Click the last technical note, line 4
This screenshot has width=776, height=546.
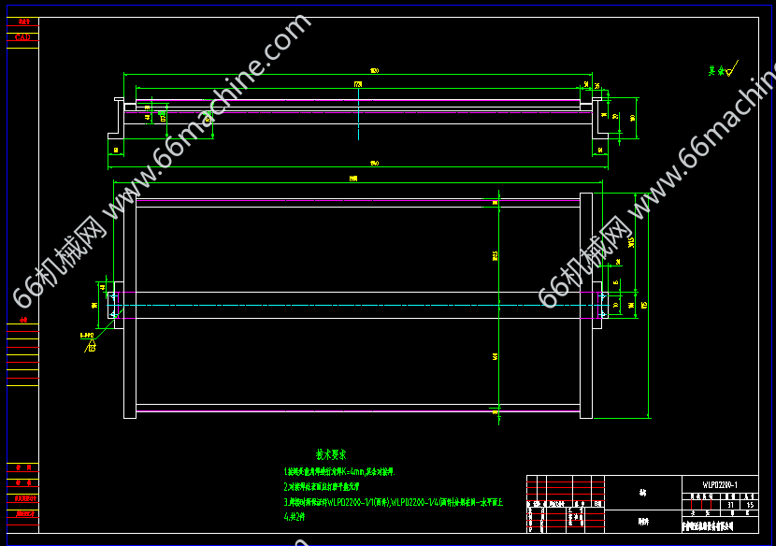click(294, 516)
